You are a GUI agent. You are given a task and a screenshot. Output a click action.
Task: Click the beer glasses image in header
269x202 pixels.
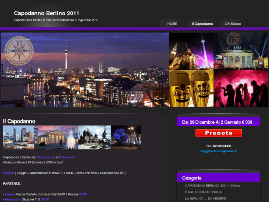(x=191, y=89)
